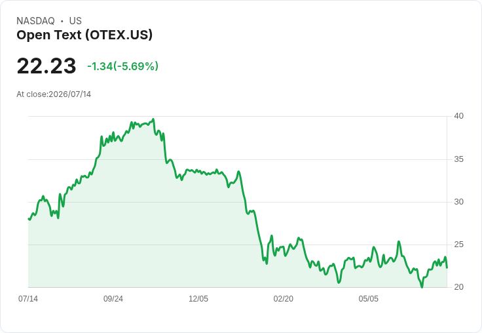Click the US market label

coord(75,21)
